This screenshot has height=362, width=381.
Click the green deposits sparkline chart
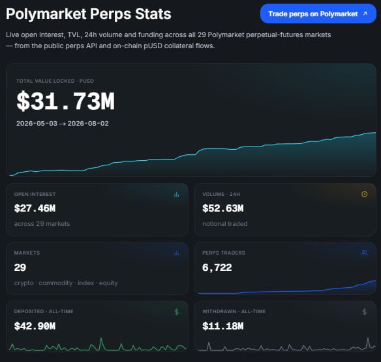pyautogui.click(x=98, y=345)
